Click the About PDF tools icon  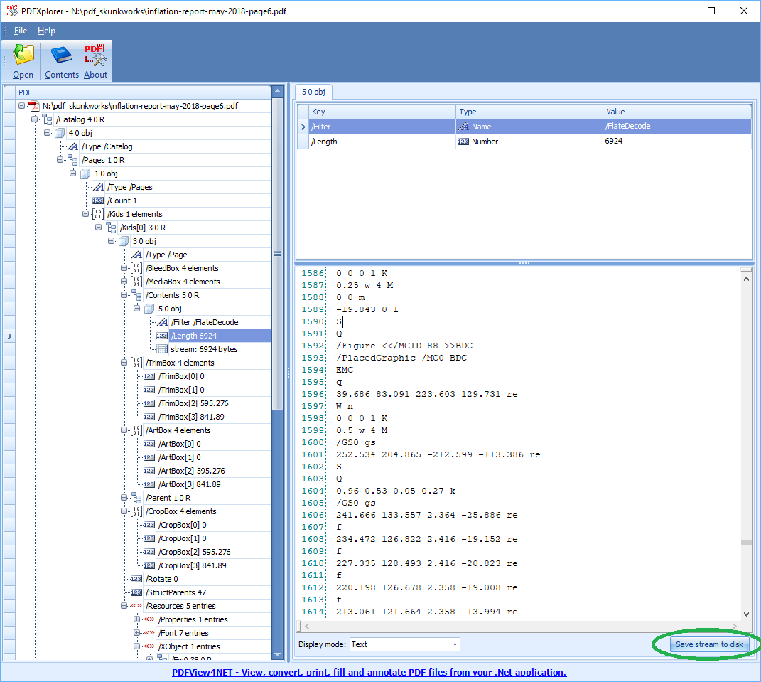tap(95, 55)
